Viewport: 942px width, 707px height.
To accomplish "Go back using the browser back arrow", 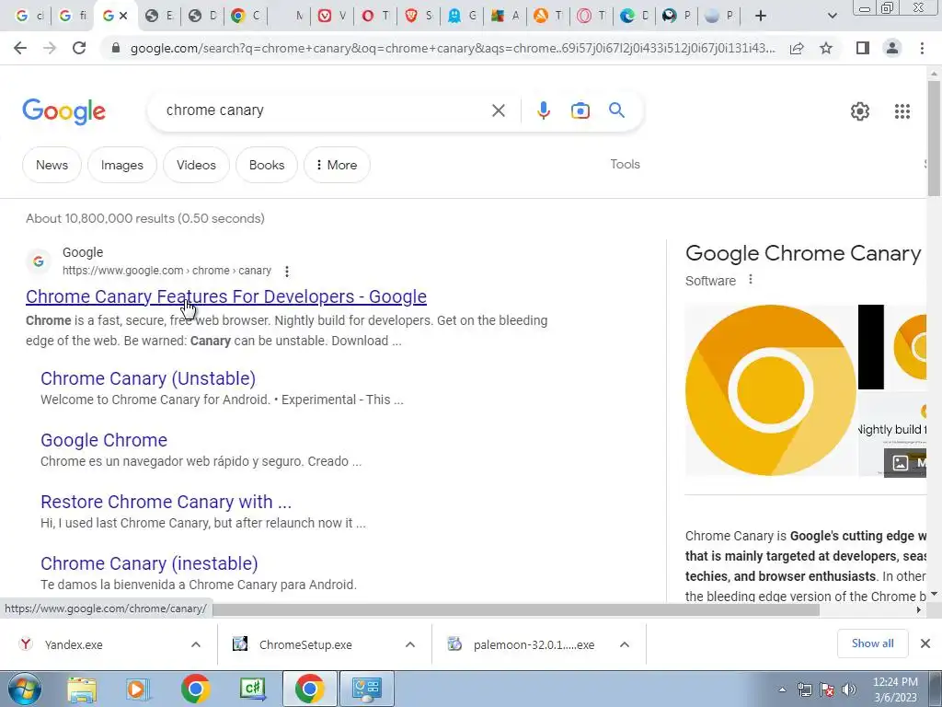I will 20,48.
